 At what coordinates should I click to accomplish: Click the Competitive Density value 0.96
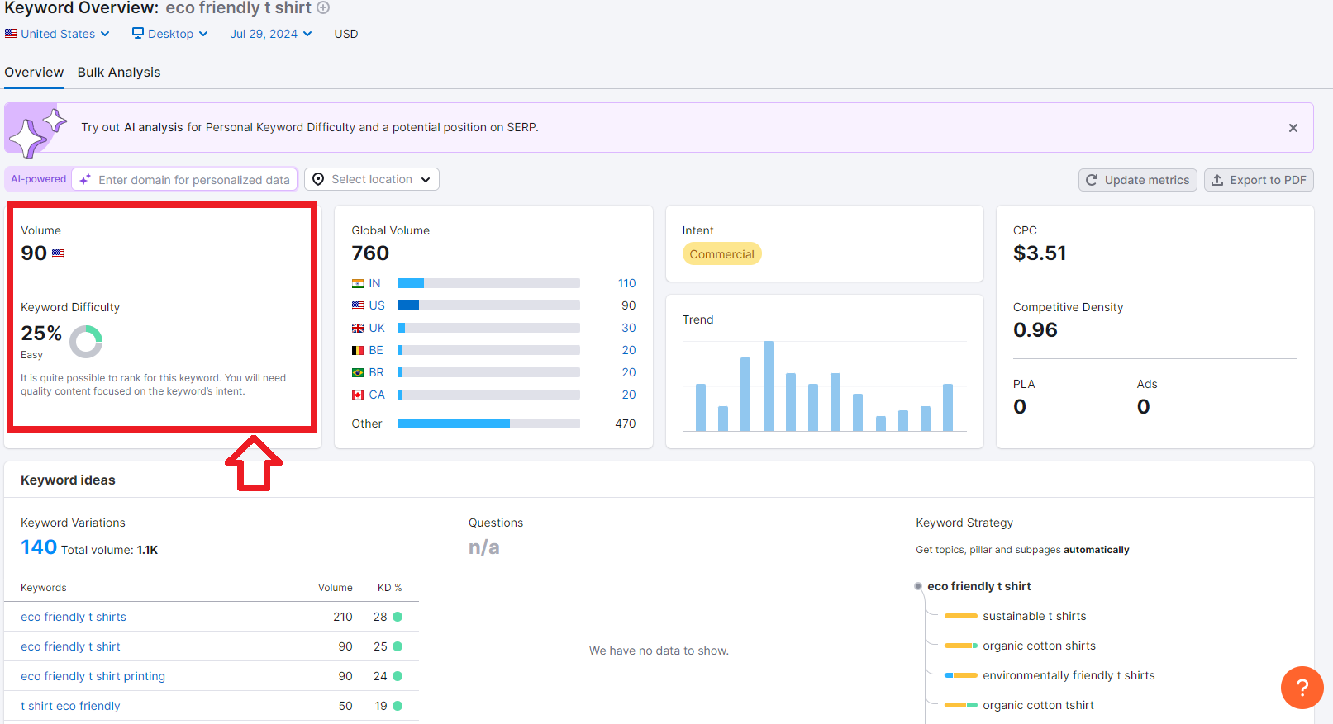coord(1035,330)
